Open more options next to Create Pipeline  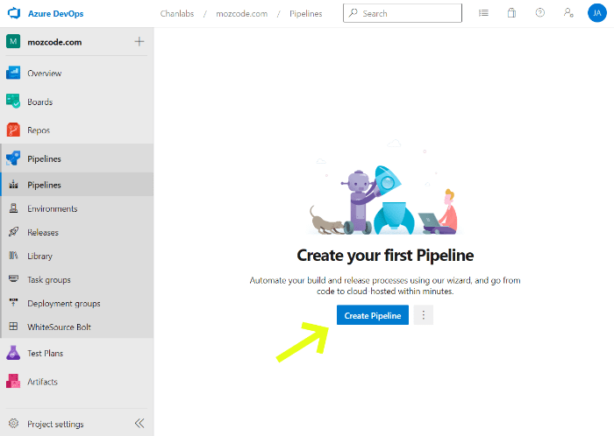pos(423,315)
